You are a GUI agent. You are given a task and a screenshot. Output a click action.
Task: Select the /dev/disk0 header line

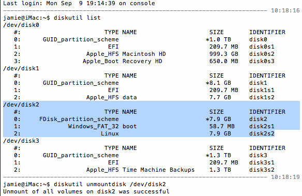pyautogui.click(x=21, y=25)
